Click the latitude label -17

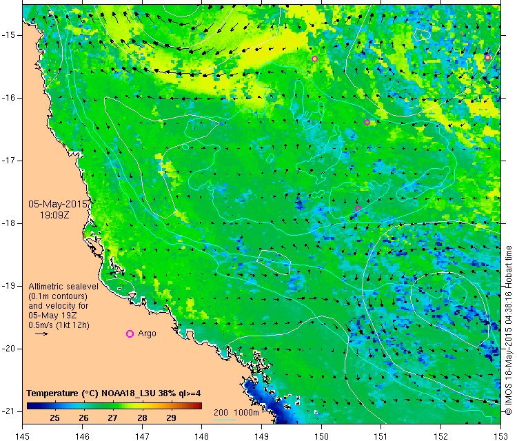pos(8,161)
